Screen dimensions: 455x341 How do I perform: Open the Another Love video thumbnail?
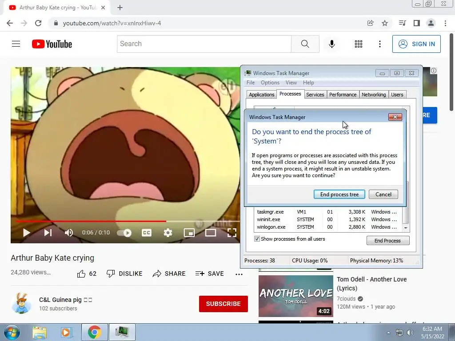pos(295,296)
